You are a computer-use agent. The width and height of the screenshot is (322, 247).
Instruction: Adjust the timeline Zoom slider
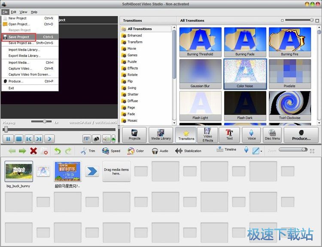(293, 150)
